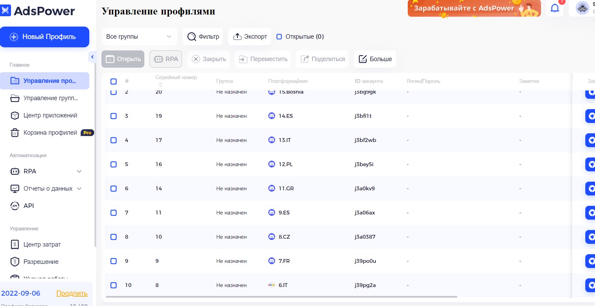Open Разрешение settings

tap(45, 262)
